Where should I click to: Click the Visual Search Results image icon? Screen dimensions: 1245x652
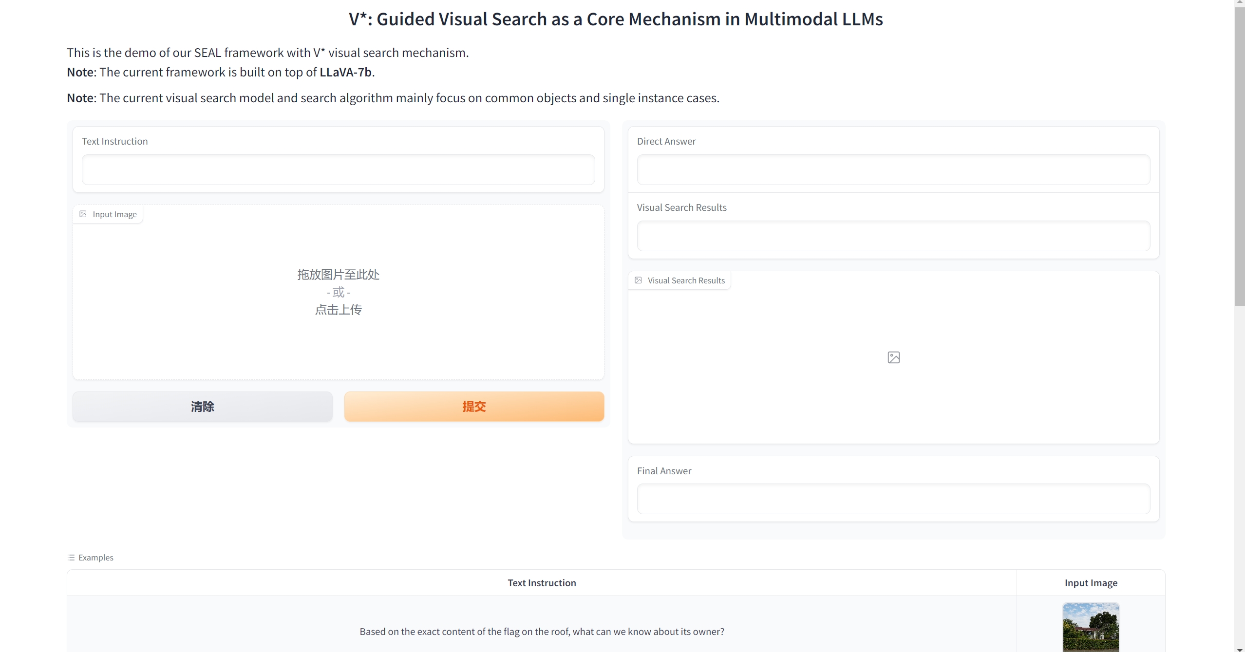click(x=638, y=280)
